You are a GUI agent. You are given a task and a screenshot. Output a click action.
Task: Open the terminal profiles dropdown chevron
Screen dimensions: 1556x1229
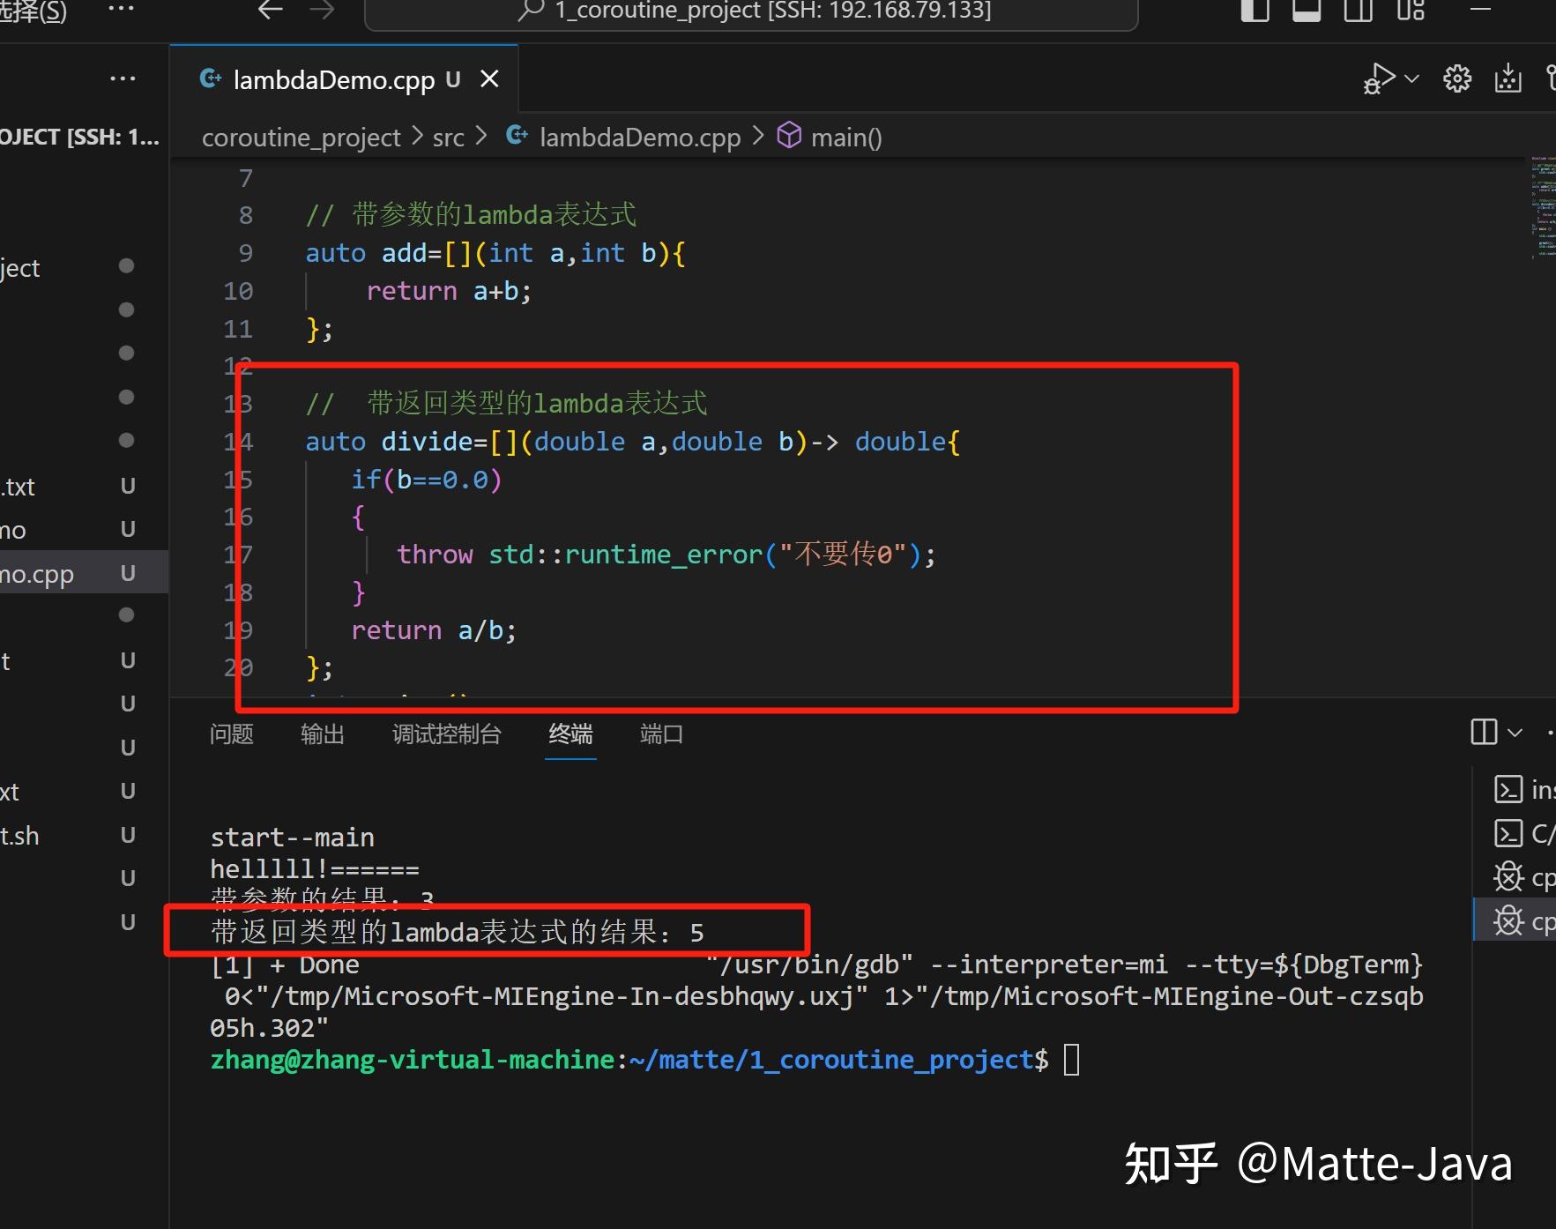pos(1515,733)
